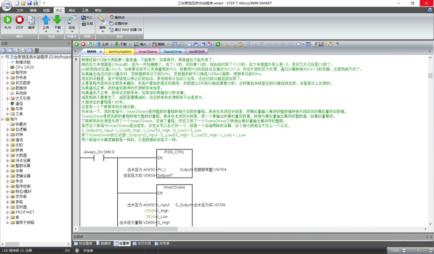Click the new file icon in quick access

[x=17, y=3]
